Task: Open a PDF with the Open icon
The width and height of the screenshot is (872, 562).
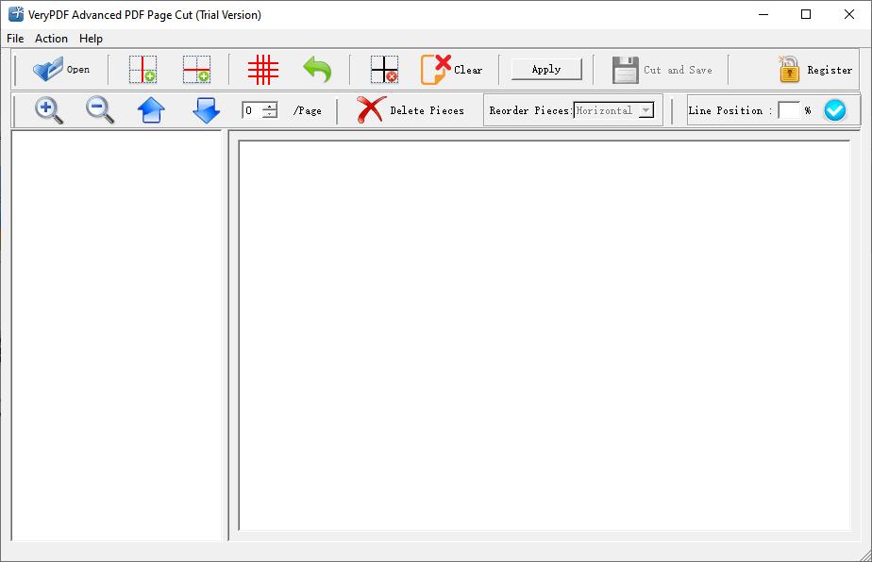Action: tap(48, 70)
